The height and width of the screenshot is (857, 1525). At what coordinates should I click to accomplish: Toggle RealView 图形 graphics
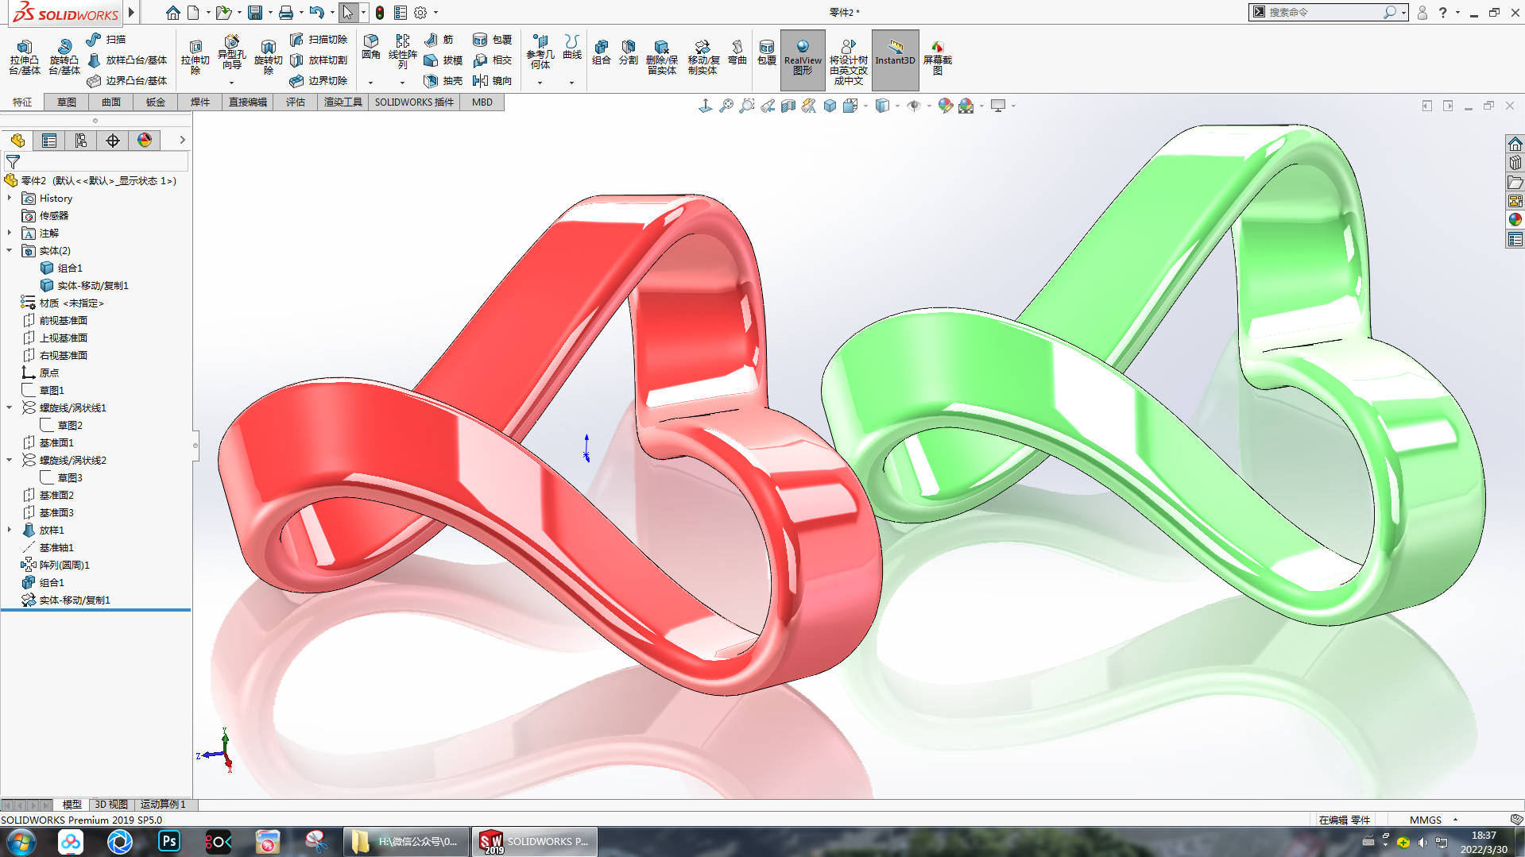coord(803,59)
